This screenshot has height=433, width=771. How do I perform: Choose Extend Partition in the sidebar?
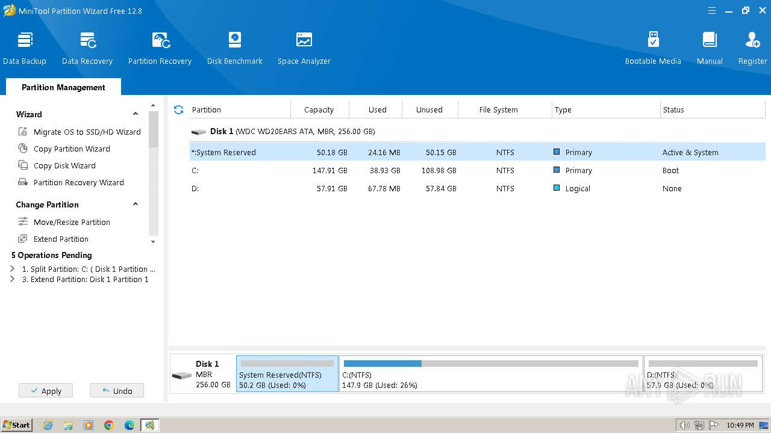coord(53,239)
